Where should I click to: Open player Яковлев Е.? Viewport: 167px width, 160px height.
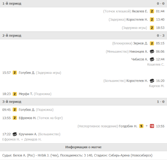point(140,11)
